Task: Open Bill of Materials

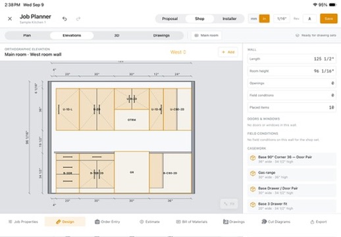Action: click(192, 222)
